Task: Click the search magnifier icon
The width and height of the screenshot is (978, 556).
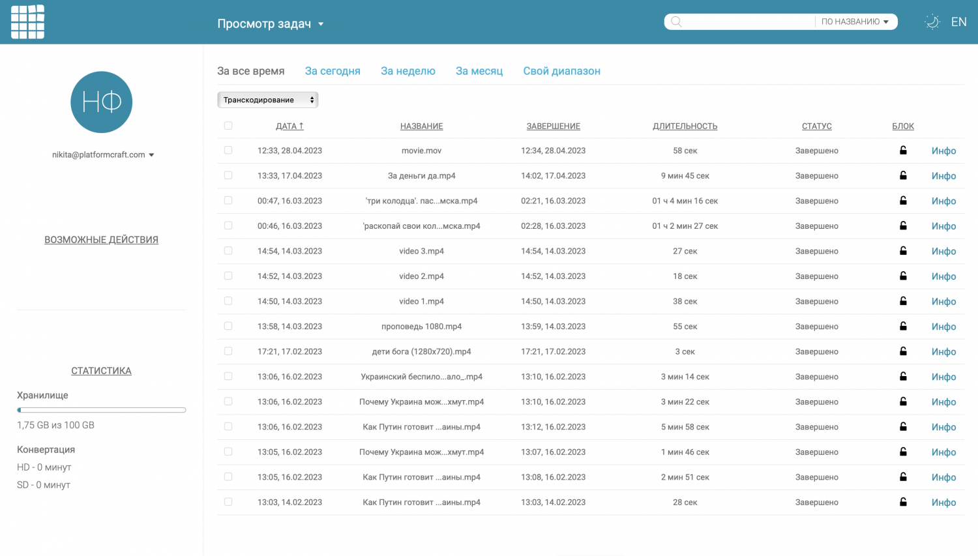Action: point(676,22)
